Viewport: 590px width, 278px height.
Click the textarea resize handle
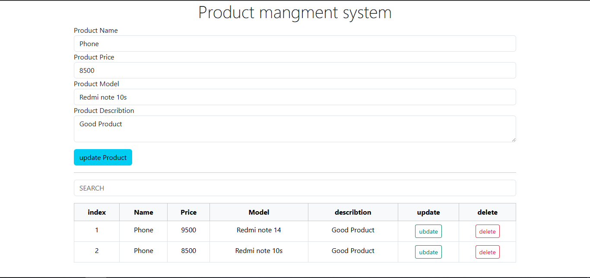(514, 139)
